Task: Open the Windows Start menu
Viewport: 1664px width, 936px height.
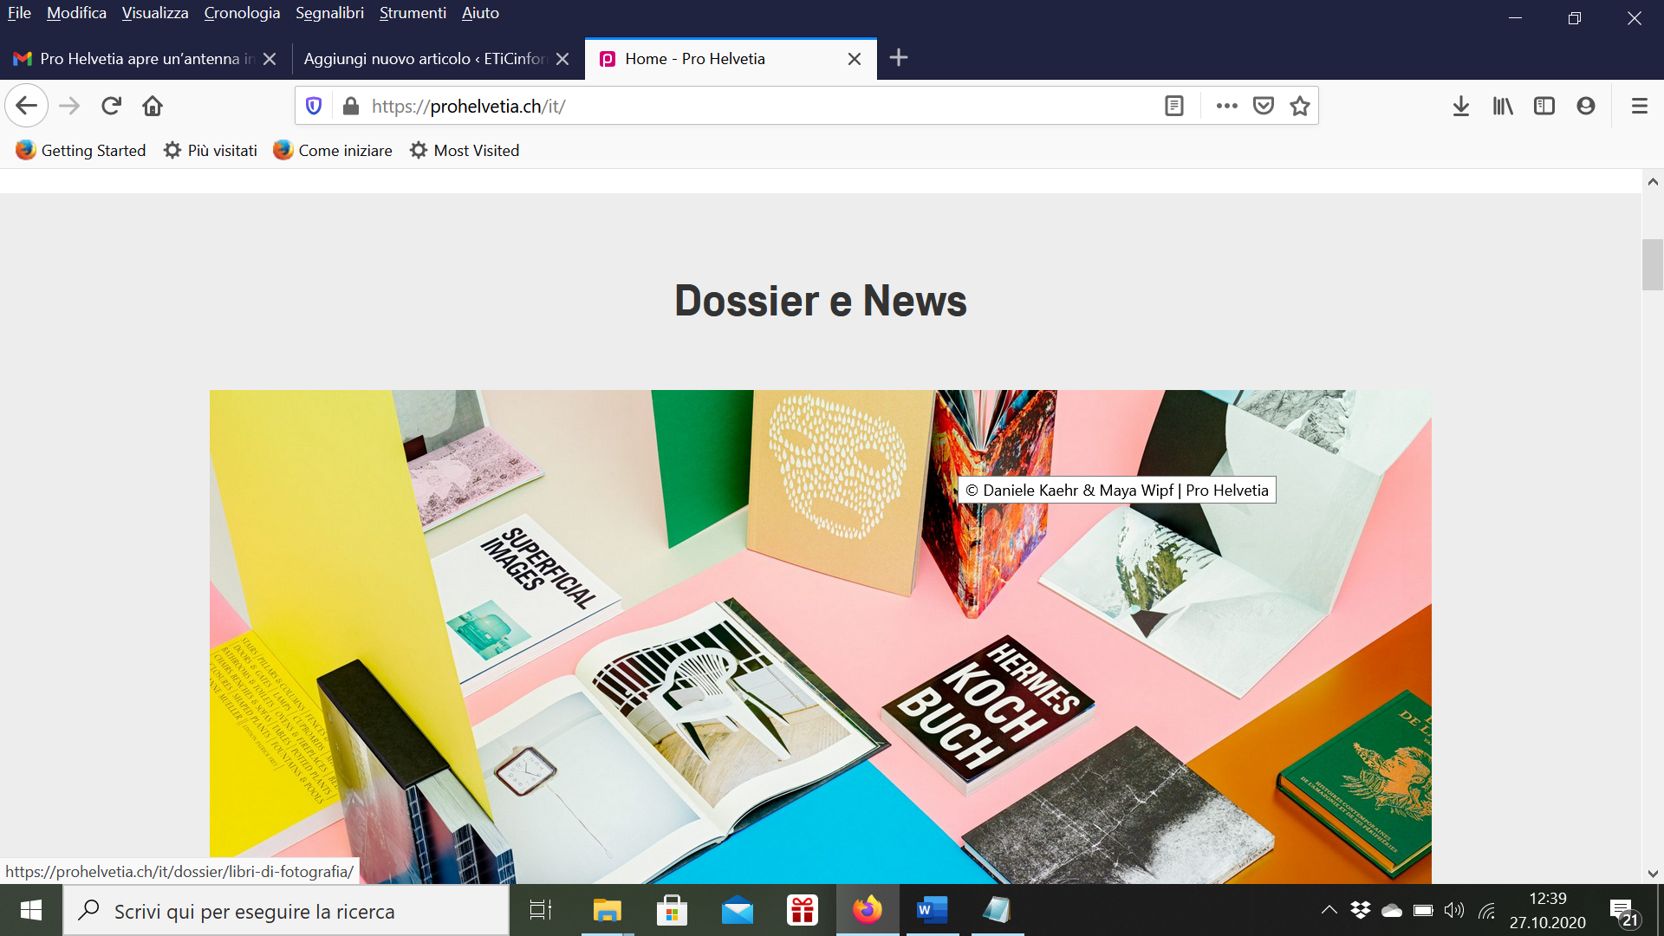Action: 31,910
